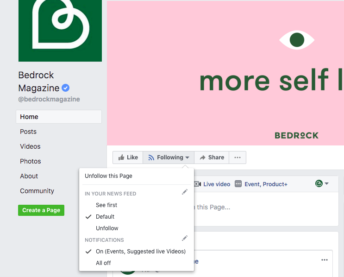Open the @bedrockmagazine handle
The image size is (344, 277).
(x=49, y=99)
